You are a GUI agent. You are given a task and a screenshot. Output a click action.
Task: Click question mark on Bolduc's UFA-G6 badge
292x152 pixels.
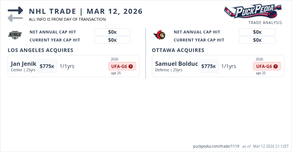pyautogui.click(x=275, y=67)
